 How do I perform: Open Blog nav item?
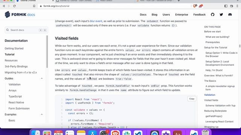tap(154, 15)
